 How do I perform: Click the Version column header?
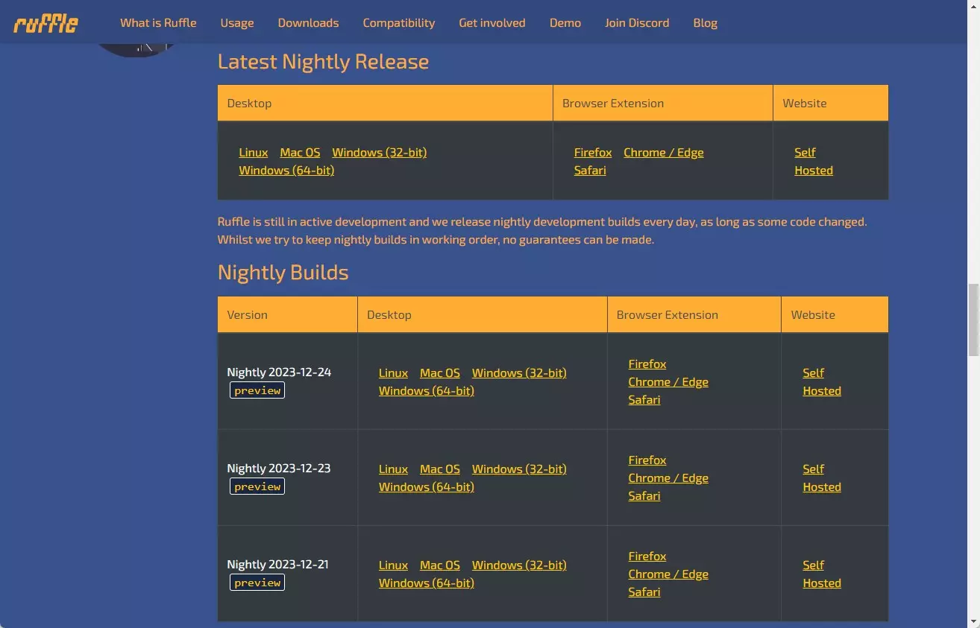(x=287, y=314)
